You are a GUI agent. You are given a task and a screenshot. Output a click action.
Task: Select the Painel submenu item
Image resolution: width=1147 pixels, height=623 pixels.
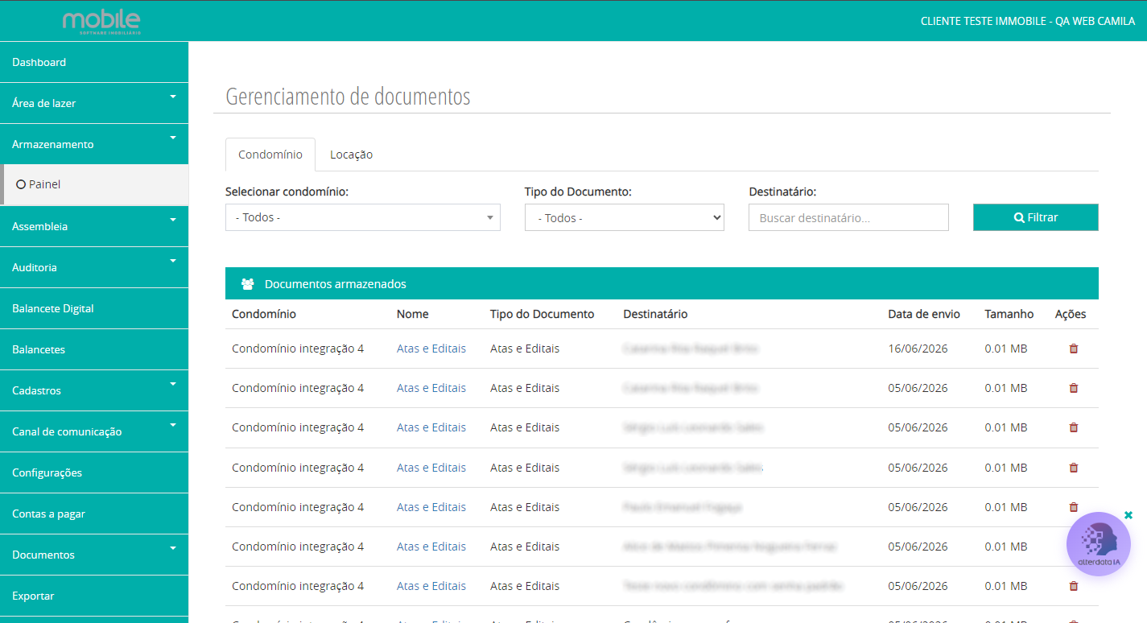coord(94,184)
